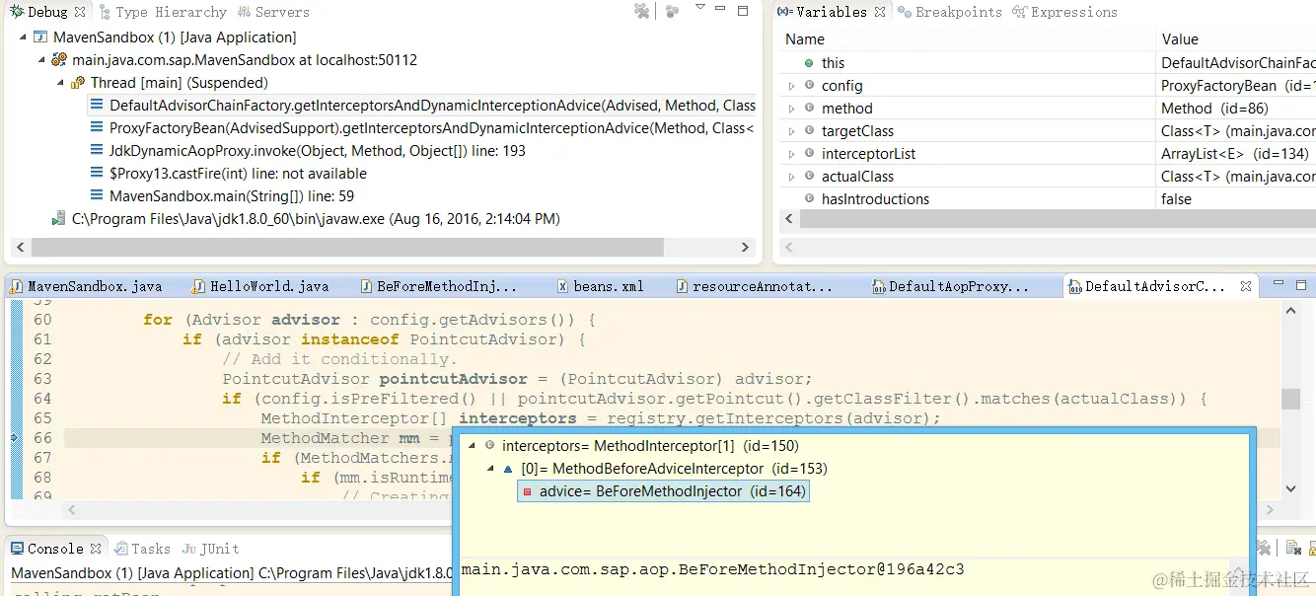Click the Variables view horizontal scrollbar
This screenshot has width=1316, height=596.
1058,219
